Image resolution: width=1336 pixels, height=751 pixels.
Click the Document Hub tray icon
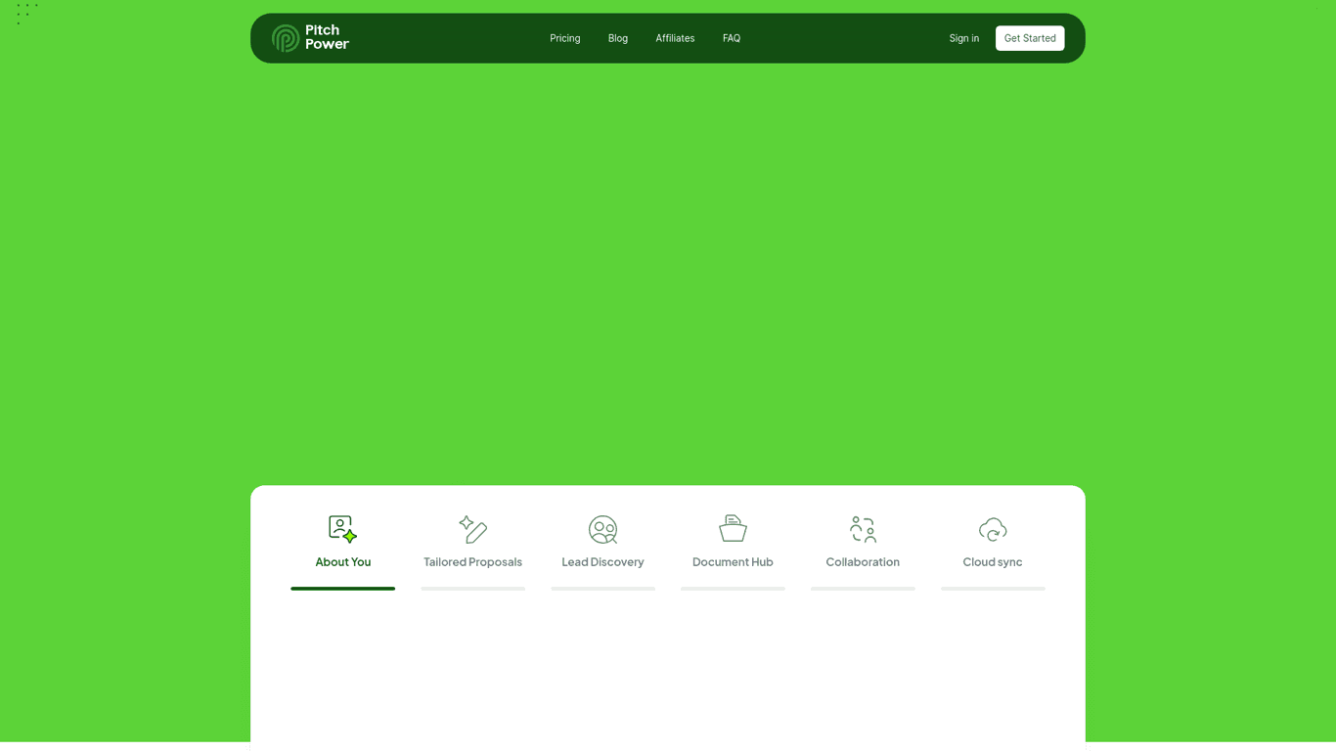pos(733,529)
